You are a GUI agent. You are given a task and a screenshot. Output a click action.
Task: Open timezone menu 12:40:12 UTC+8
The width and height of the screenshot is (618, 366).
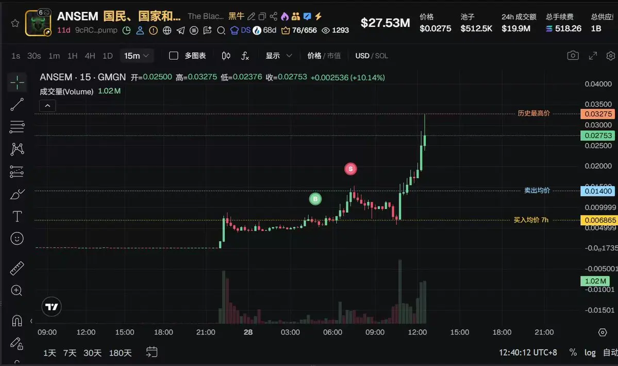coord(528,353)
